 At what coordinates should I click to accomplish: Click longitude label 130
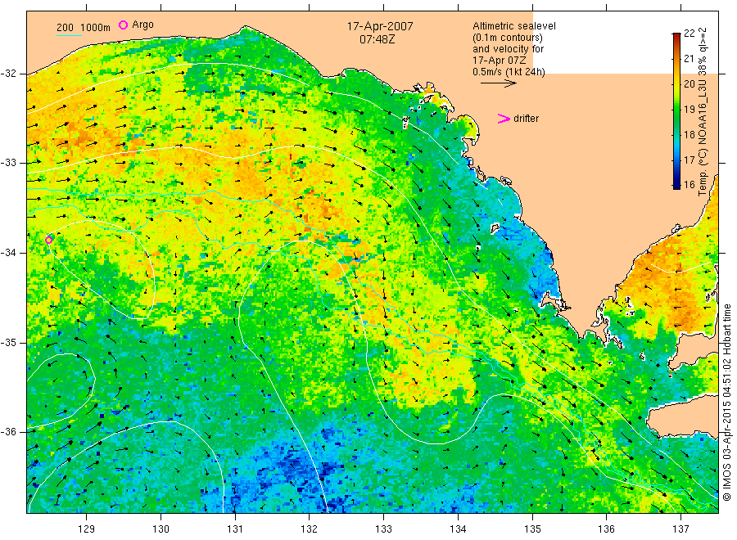161,529
